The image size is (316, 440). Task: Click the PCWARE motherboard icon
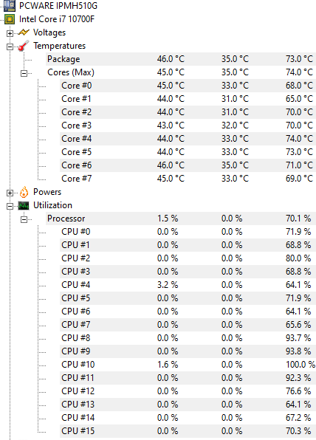coord(10,5)
